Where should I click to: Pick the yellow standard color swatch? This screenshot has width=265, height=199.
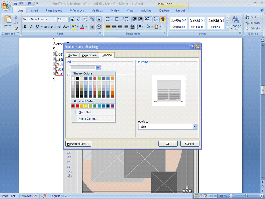[86, 106]
